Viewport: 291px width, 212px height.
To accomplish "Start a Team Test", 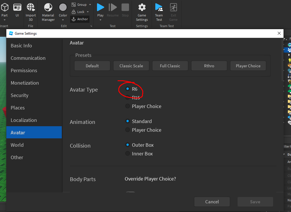I will 159,8.
